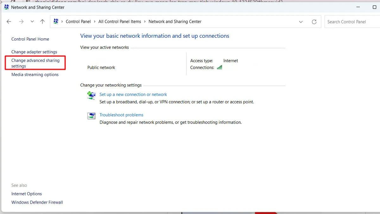
Task: Open Media streaming options
Action: pos(35,75)
